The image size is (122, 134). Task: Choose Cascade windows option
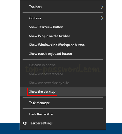coord(63,65)
